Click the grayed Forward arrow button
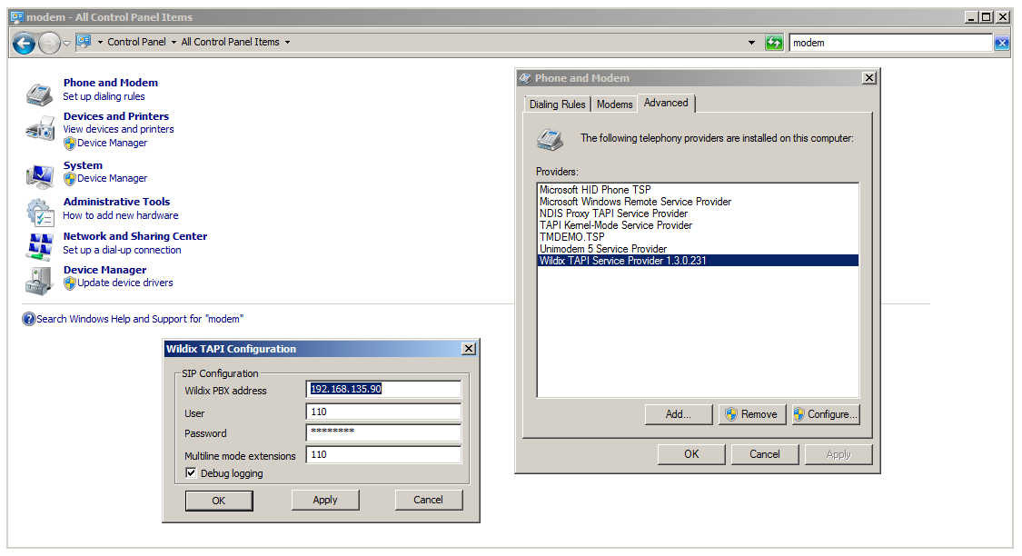1022x556 pixels. tap(50, 44)
